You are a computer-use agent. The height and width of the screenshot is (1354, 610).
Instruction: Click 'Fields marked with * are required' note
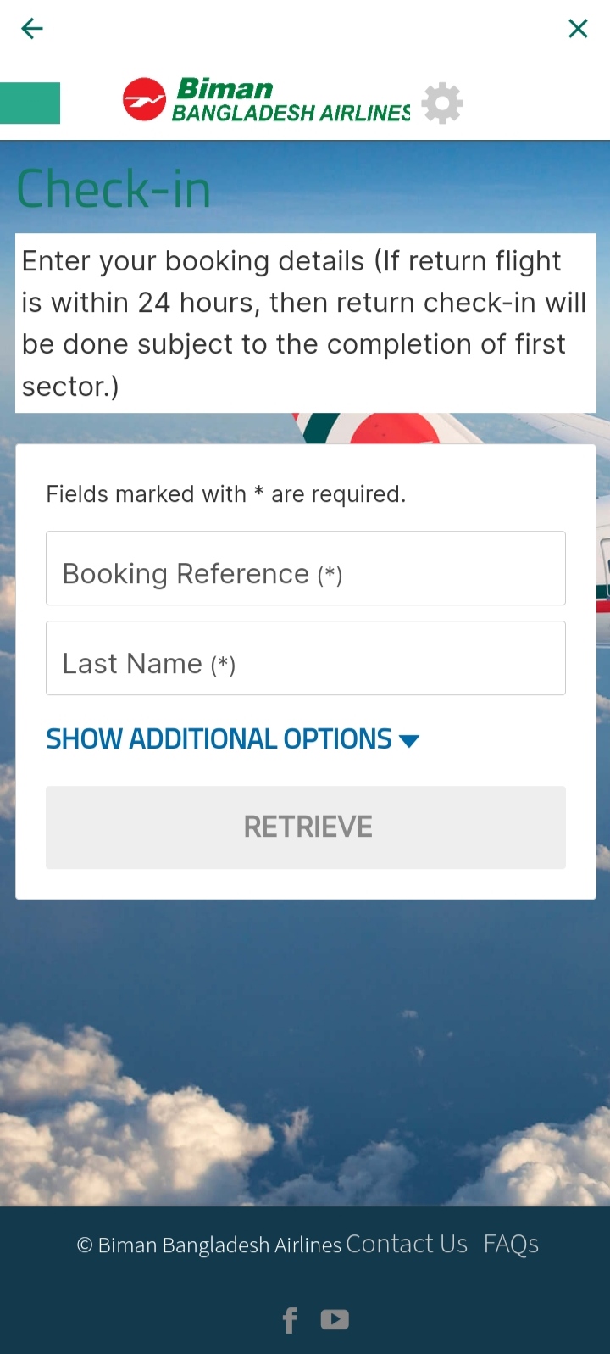226,494
